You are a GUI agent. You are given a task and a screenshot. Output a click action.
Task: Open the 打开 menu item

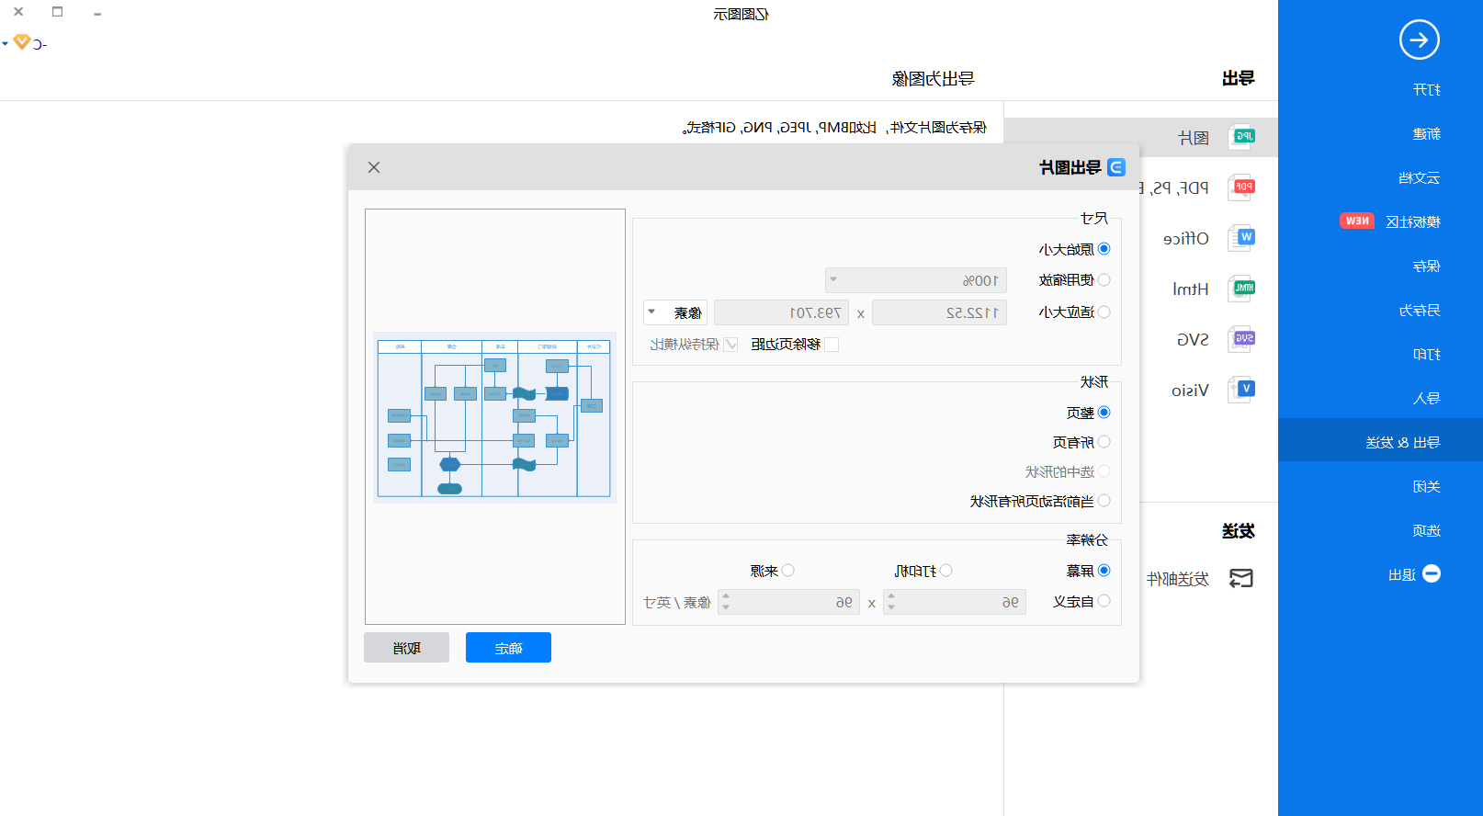(x=1426, y=89)
